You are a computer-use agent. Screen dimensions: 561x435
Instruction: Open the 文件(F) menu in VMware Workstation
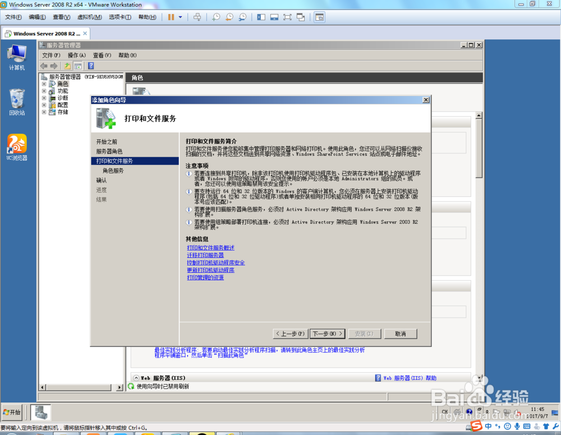coord(13,17)
